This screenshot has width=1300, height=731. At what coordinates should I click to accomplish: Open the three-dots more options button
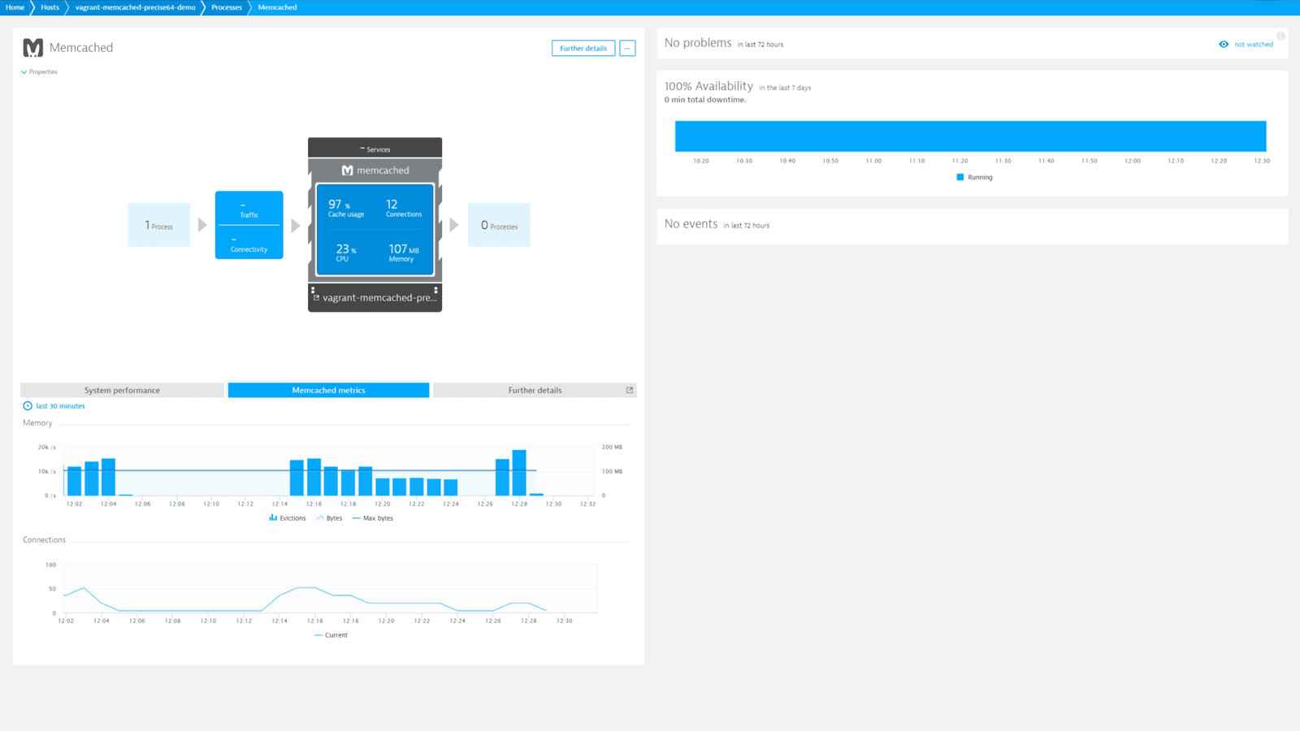627,48
